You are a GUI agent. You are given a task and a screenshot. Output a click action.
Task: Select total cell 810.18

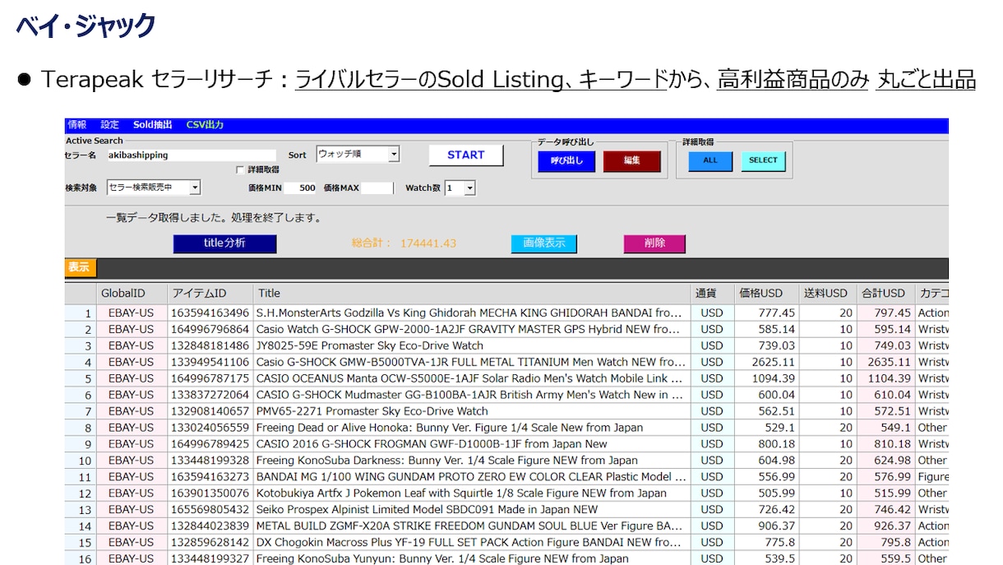tap(885, 444)
